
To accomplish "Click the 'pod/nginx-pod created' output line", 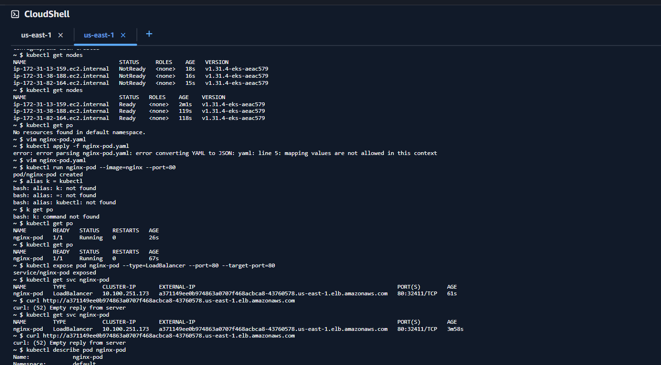I will tap(48, 174).
